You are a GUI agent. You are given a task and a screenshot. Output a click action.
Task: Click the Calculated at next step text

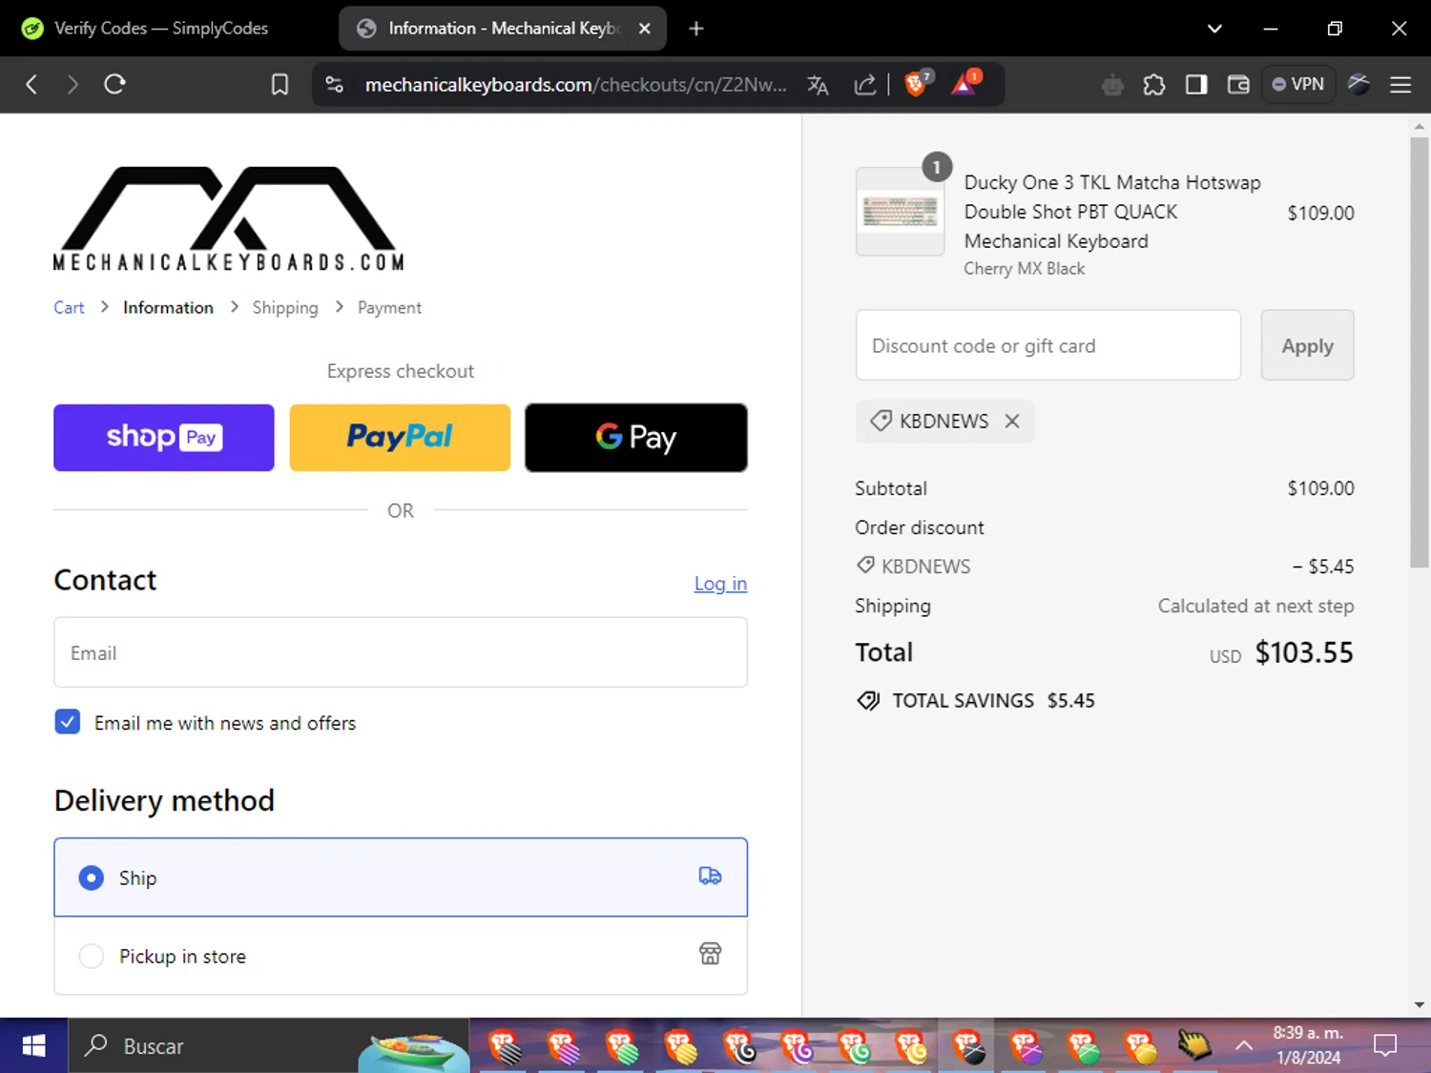[1255, 606]
